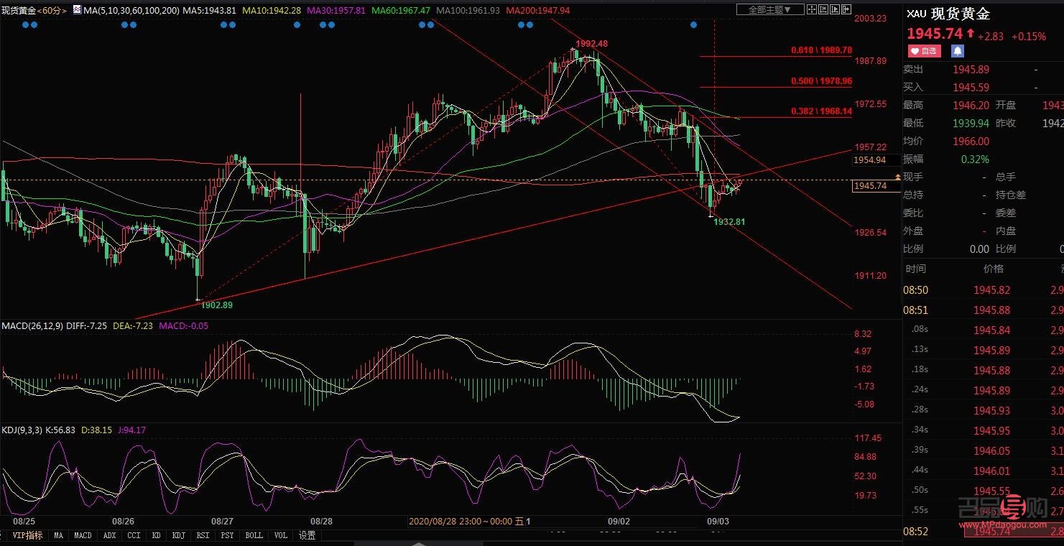Select the RSI indicator tab
Image resolution: width=1064 pixels, height=546 pixels.
(x=203, y=535)
